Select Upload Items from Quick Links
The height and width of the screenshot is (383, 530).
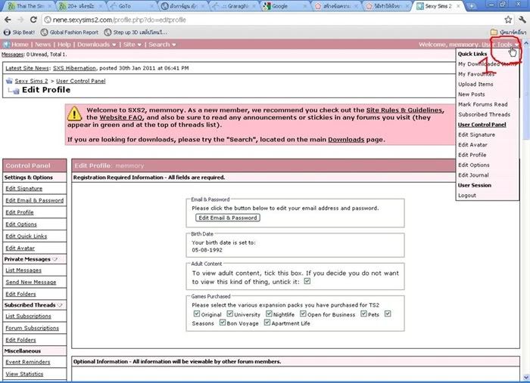point(475,85)
